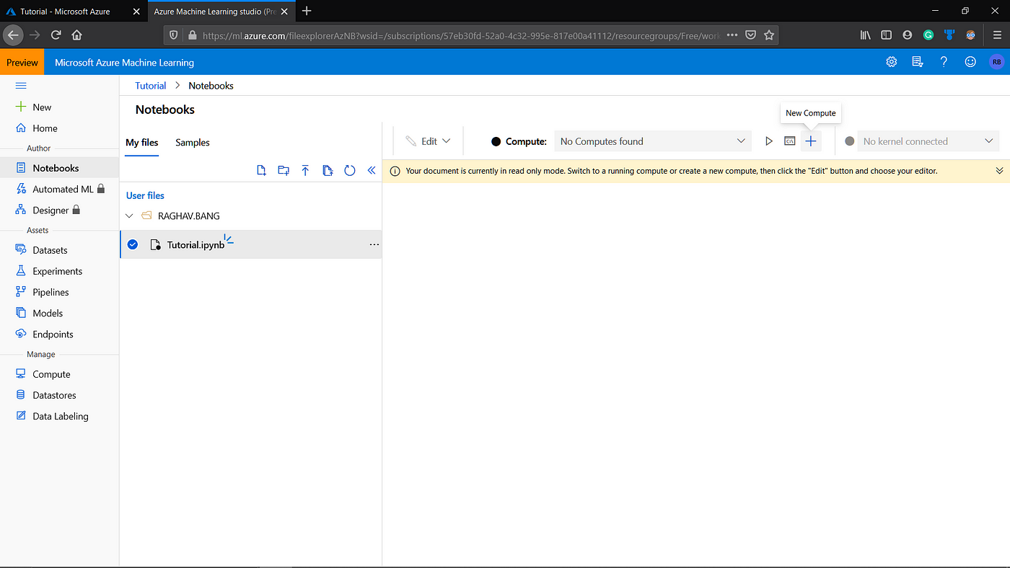The image size is (1010, 568).
Task: Go back with the browser back arrow
Action: [x=13, y=35]
